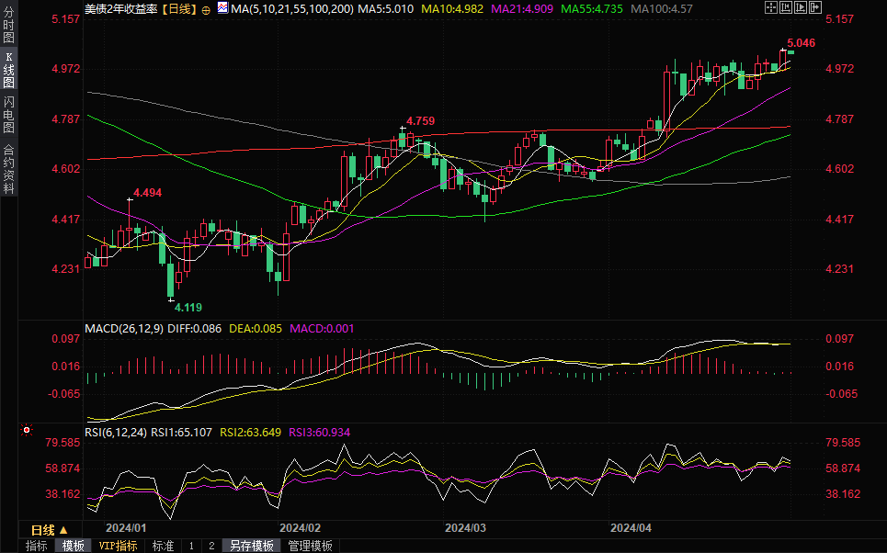The height and width of the screenshot is (553, 887).
Task: Click the 另存模板 button
Action: [x=251, y=546]
